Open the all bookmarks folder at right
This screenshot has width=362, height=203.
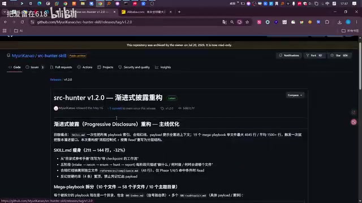[350, 30]
